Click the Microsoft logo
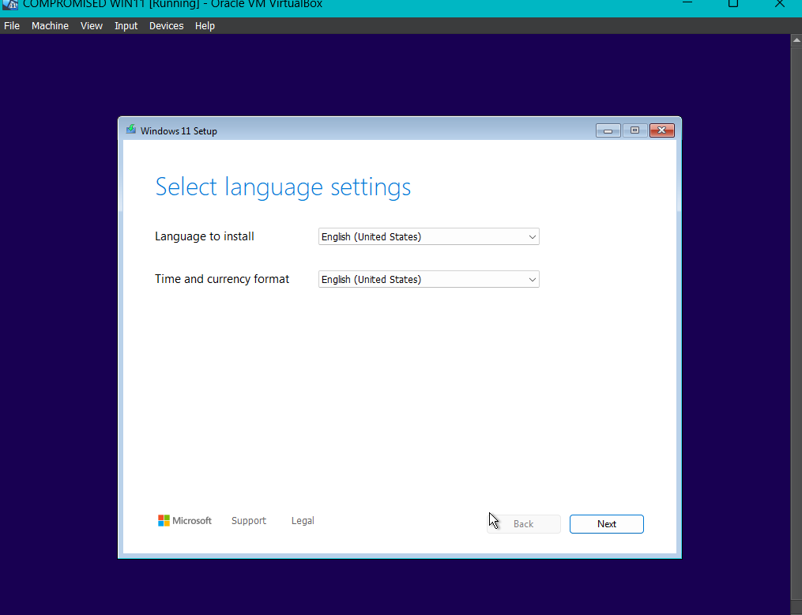 click(x=185, y=521)
